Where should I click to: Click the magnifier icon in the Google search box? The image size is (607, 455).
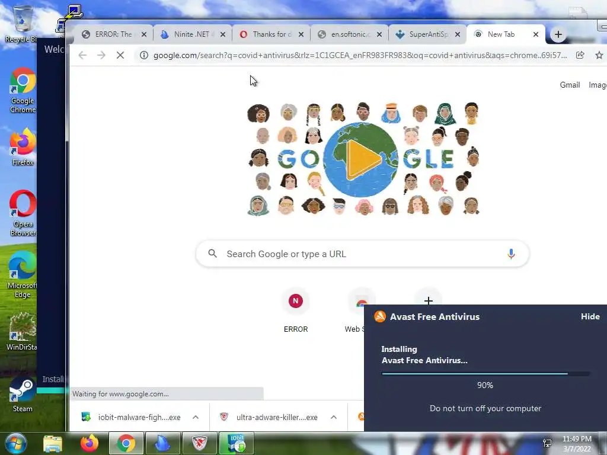click(212, 254)
